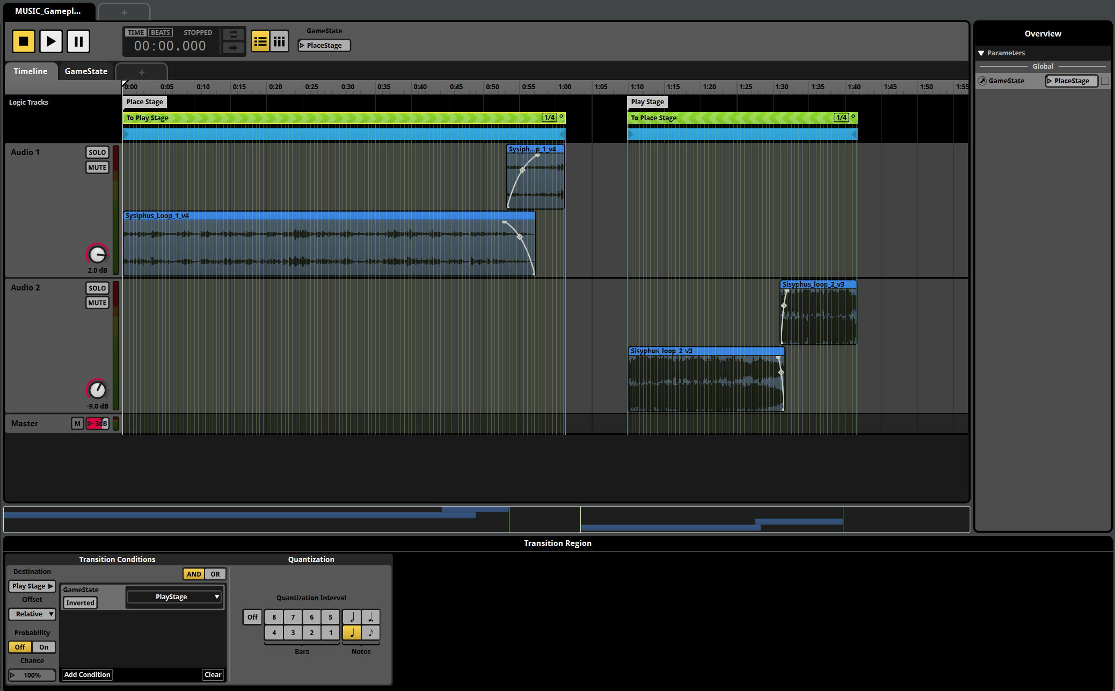The image size is (1115, 691).
Task: Set condition logic to OR
Action: [215, 574]
